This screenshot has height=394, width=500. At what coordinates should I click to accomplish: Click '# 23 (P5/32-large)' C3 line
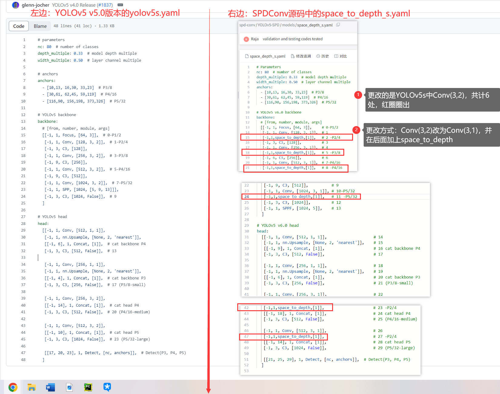click(x=97, y=339)
